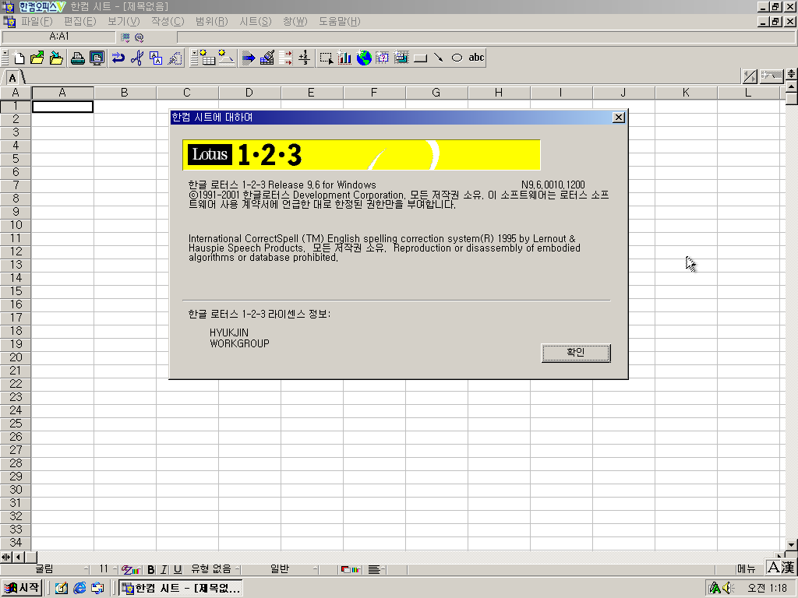798x598 pixels.
Task: Click the database form grid icon
Action: coord(401,58)
